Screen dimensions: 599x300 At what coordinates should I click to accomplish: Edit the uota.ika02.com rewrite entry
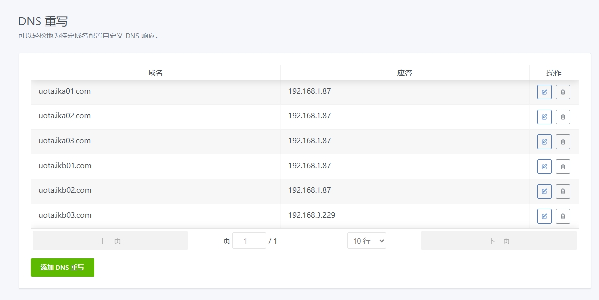pyautogui.click(x=544, y=117)
